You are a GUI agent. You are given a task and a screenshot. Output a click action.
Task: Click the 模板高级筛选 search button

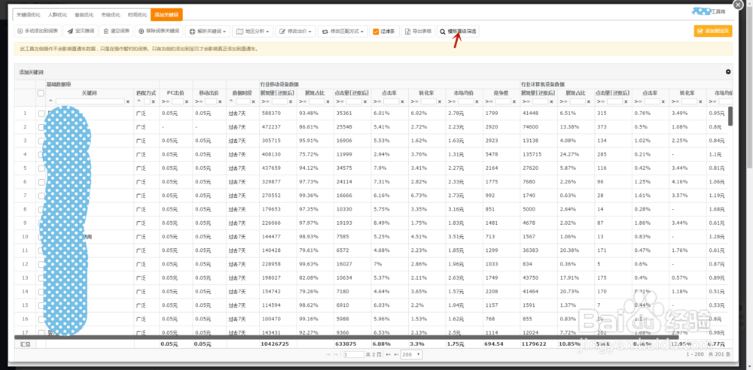click(x=458, y=31)
